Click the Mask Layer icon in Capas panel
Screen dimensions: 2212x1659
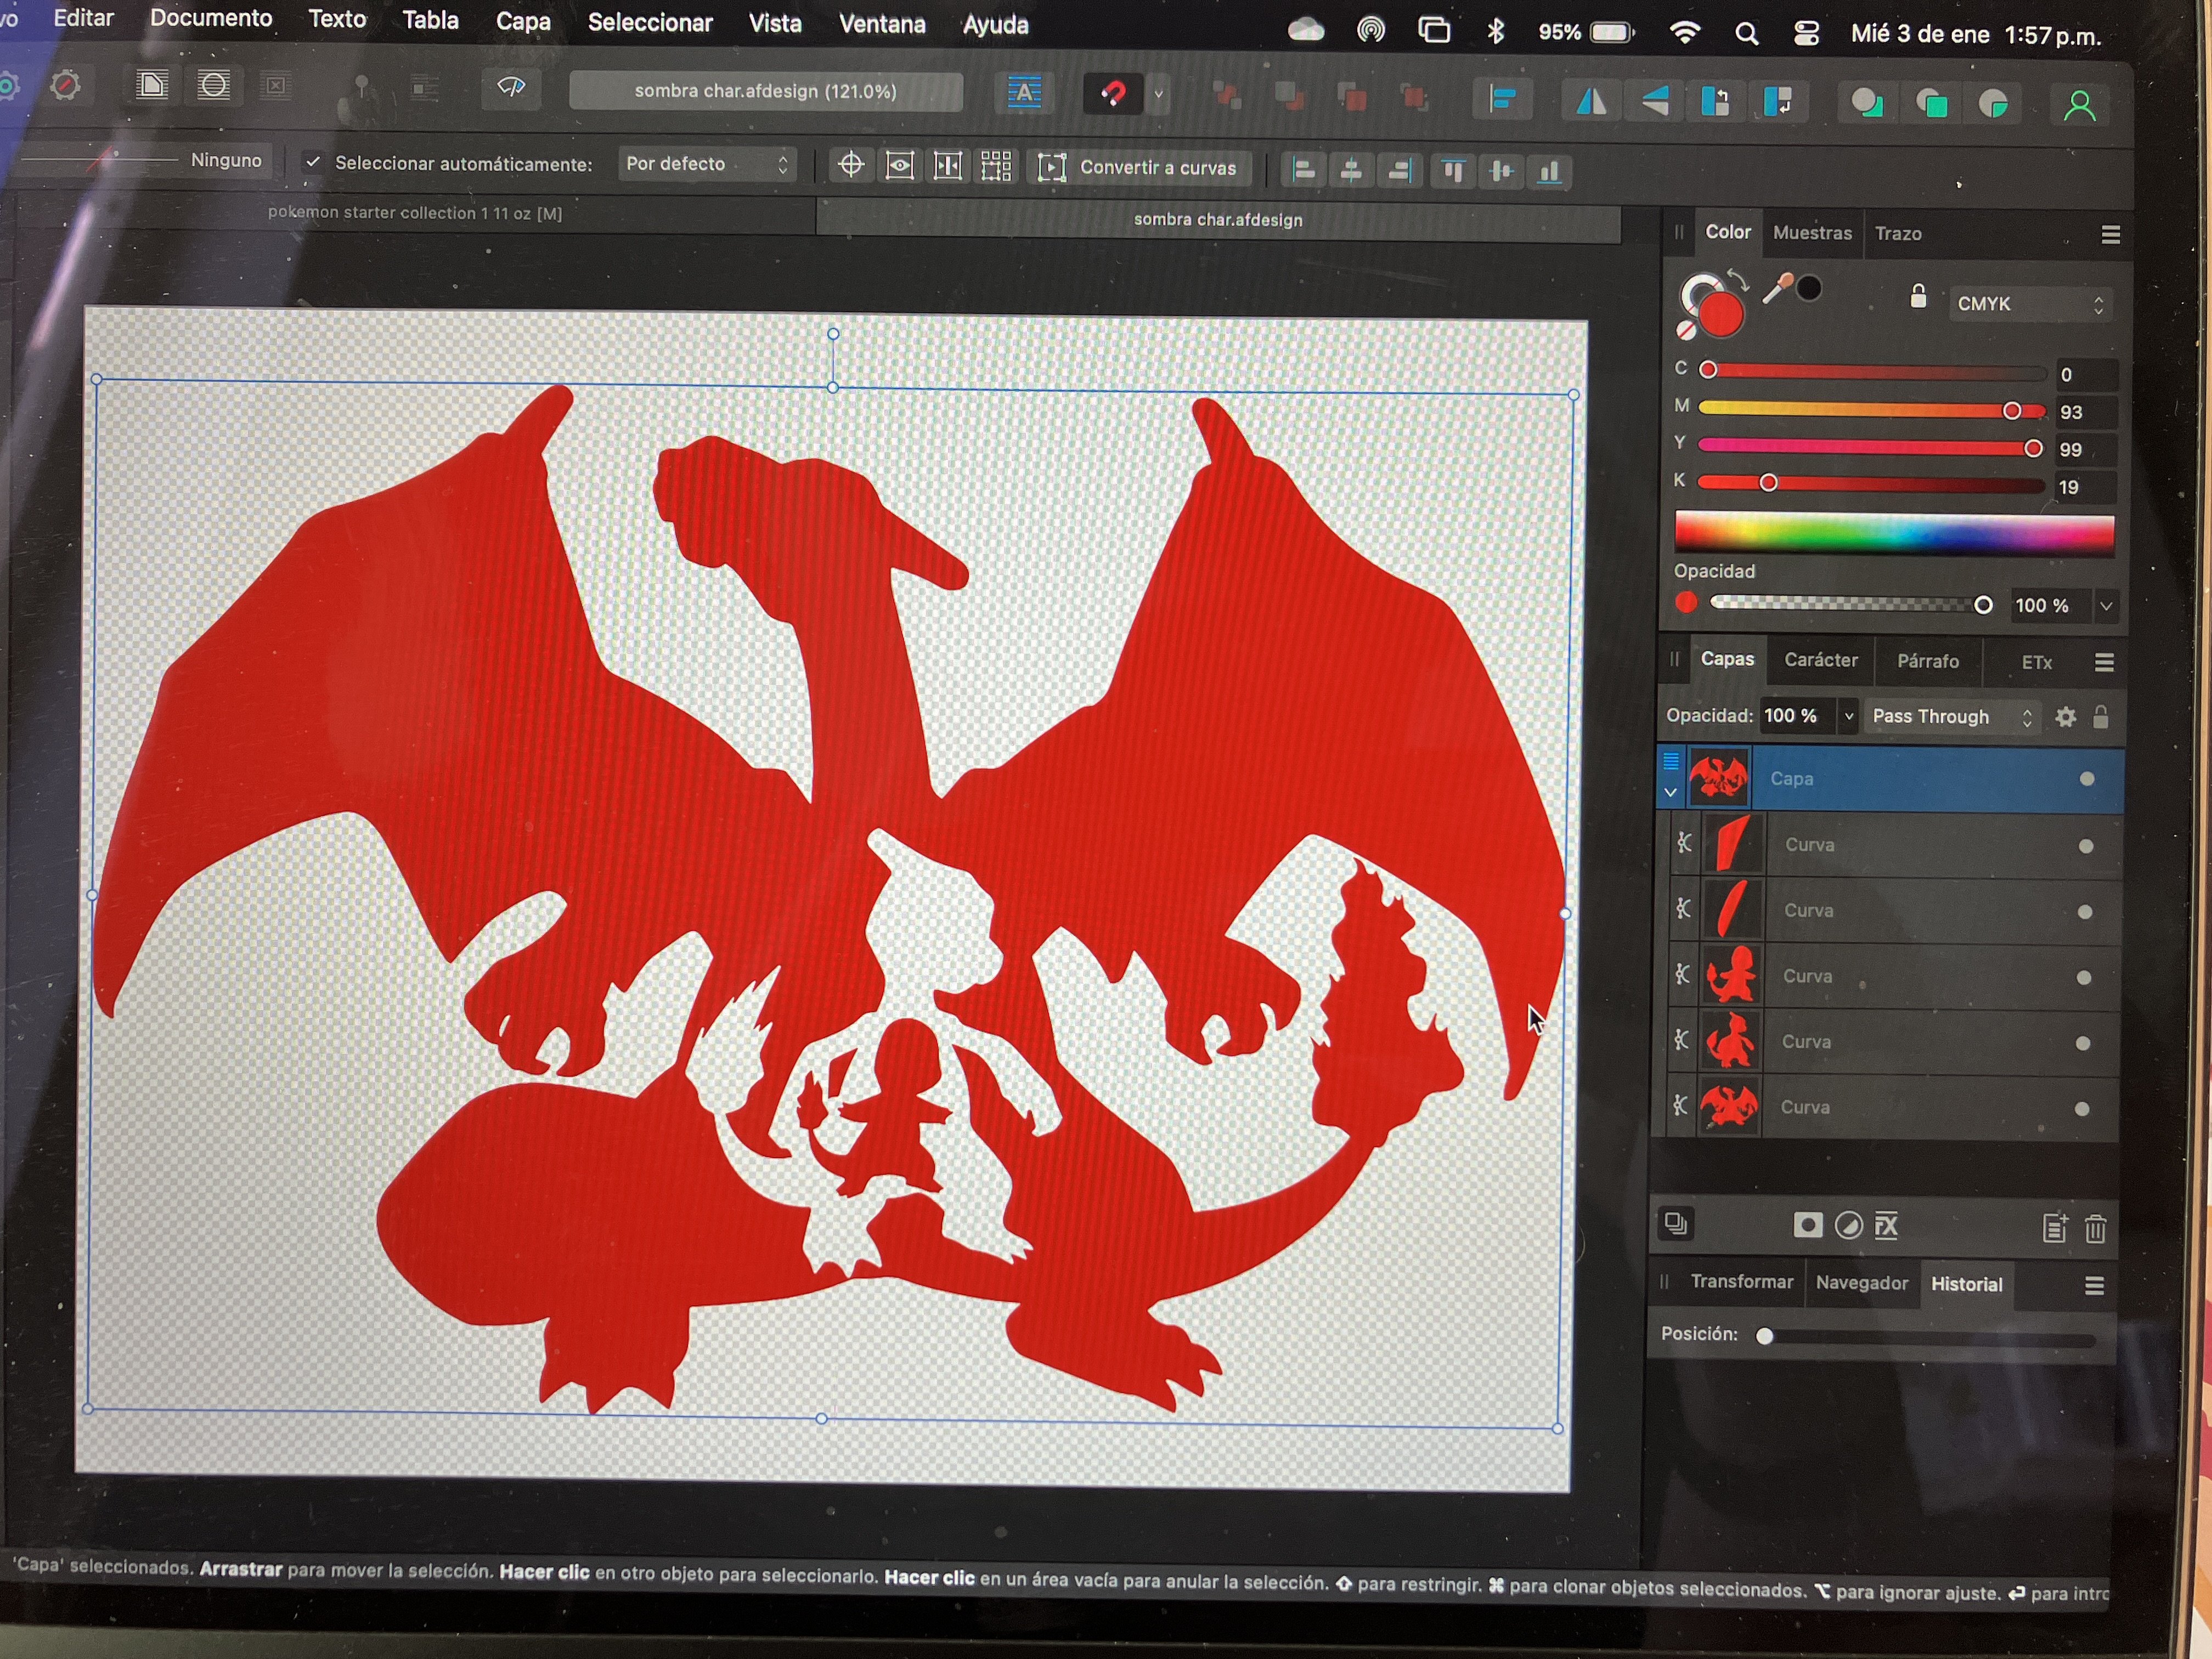(x=1807, y=1225)
